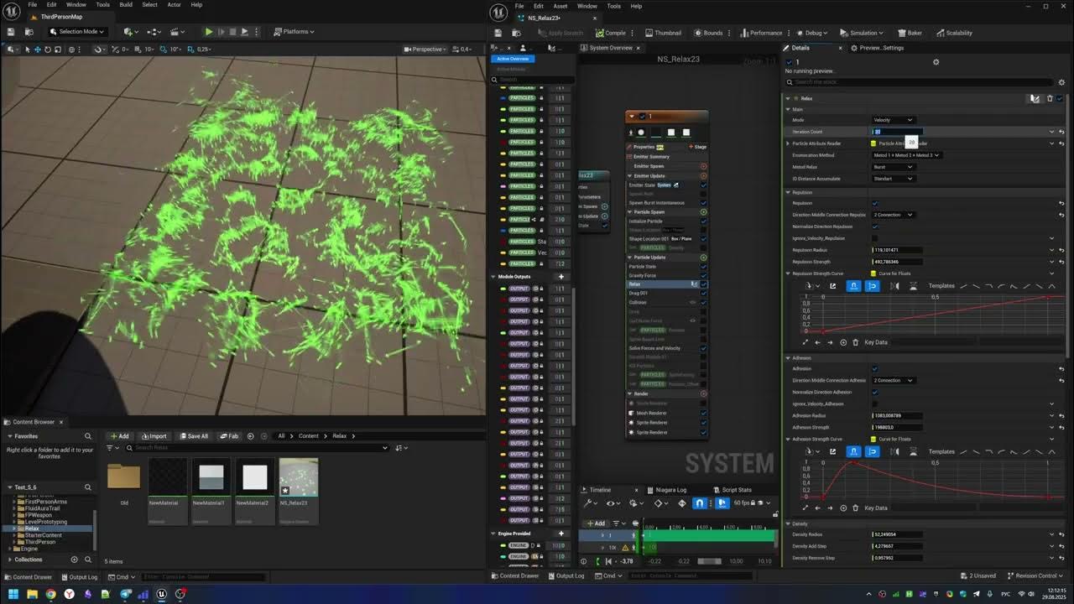The image size is (1074, 604).
Task: Search favorites with the magnifier icon
Action: [x=87, y=436]
